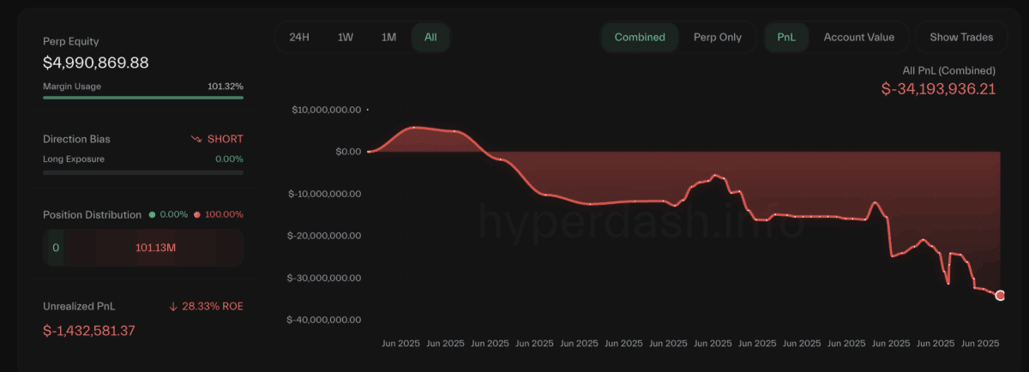The image size is (1029, 372).
Task: Click the red endpoint marker on the chart
Action: 1000,296
